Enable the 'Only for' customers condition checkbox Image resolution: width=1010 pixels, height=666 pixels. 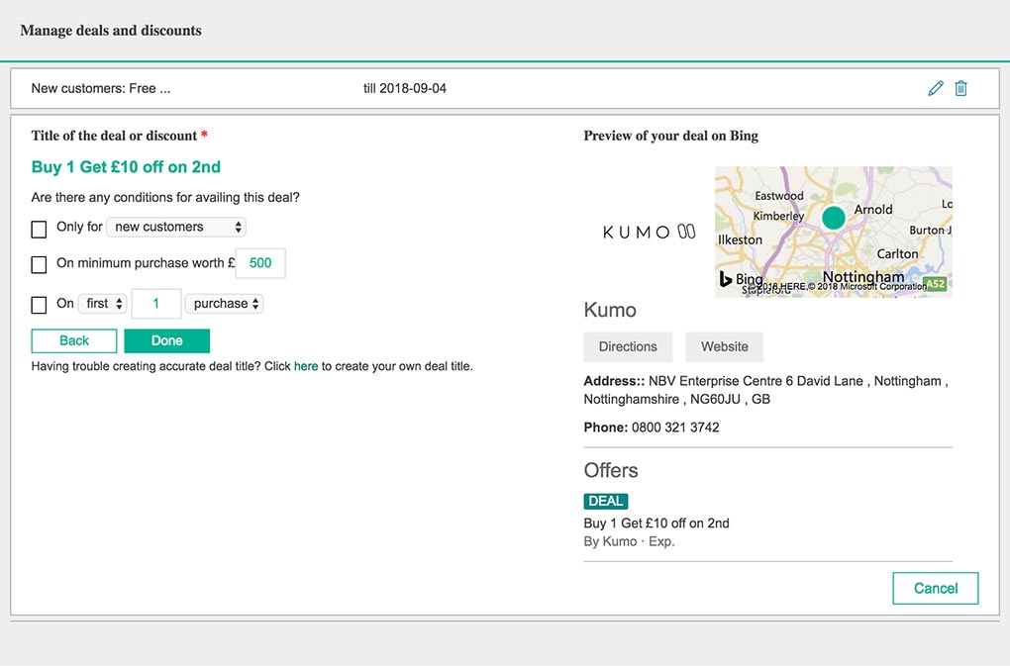tap(39, 229)
